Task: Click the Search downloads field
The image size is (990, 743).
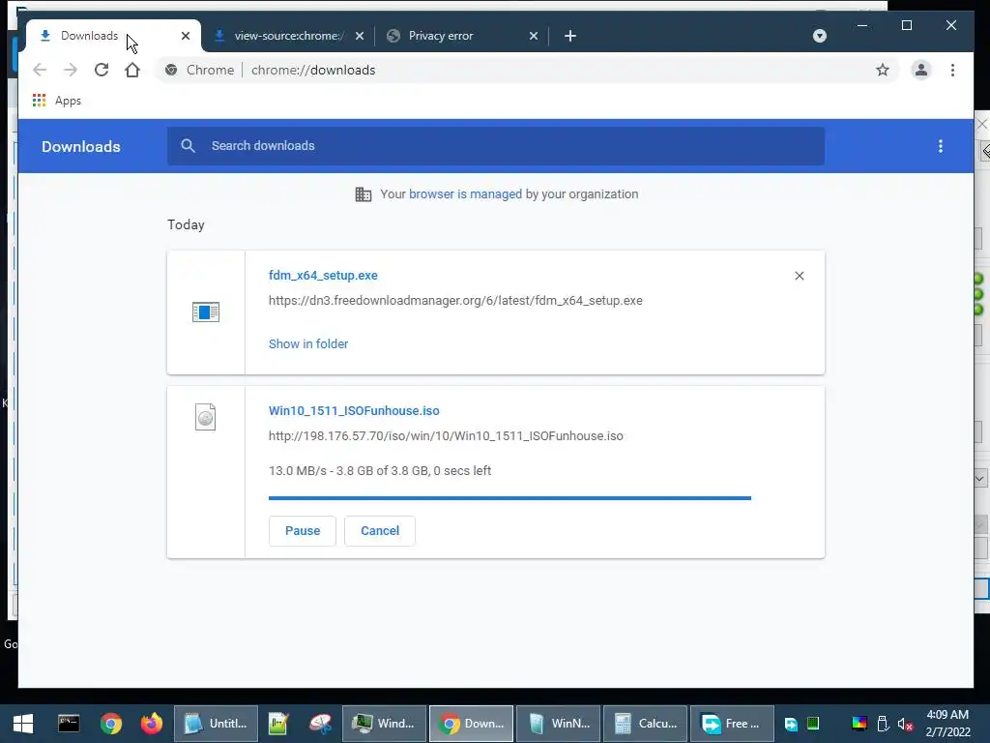Action: point(496,146)
